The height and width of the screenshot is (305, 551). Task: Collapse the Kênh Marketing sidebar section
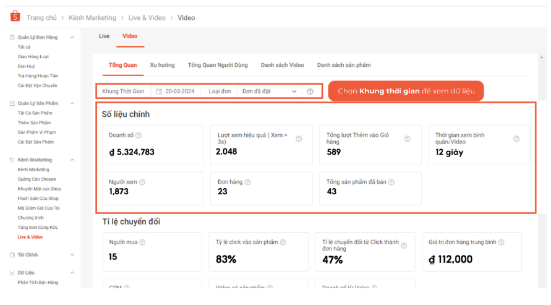pyautogui.click(x=72, y=160)
